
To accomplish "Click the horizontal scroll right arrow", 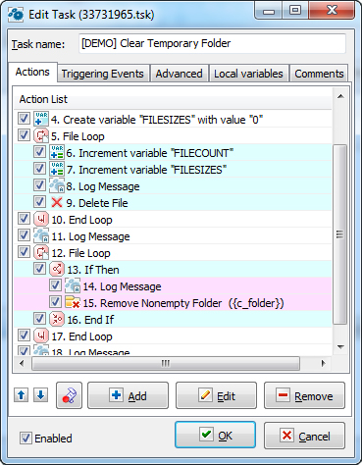I will pyautogui.click(x=324, y=363).
